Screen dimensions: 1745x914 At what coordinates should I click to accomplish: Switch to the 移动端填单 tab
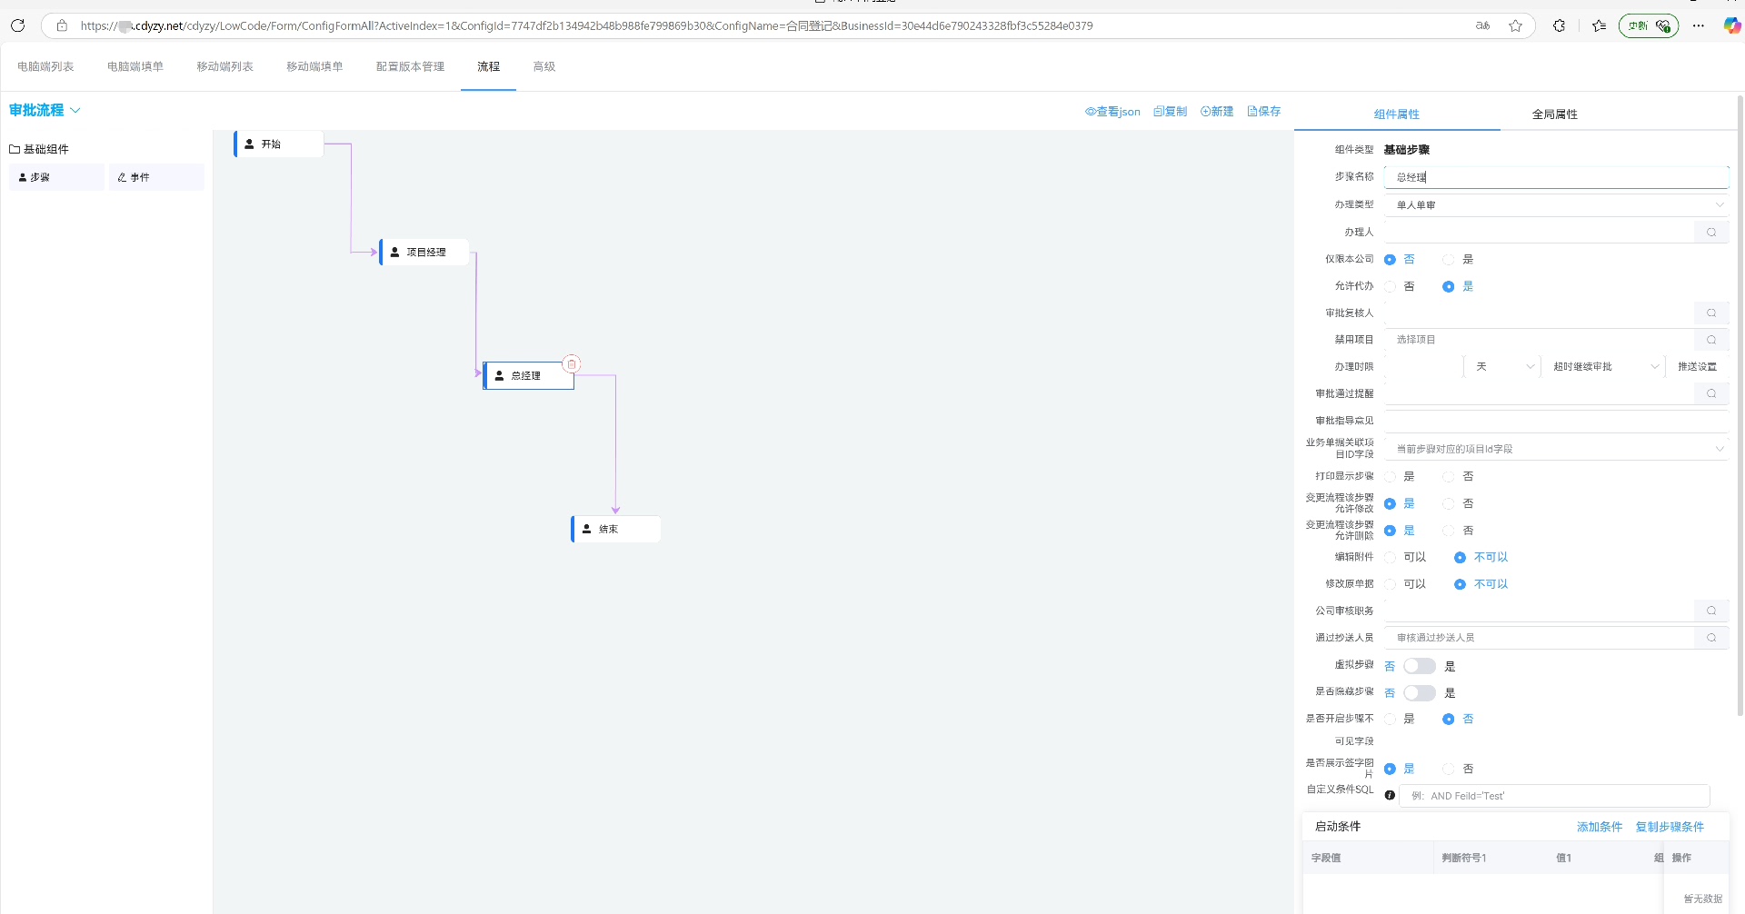click(x=314, y=66)
